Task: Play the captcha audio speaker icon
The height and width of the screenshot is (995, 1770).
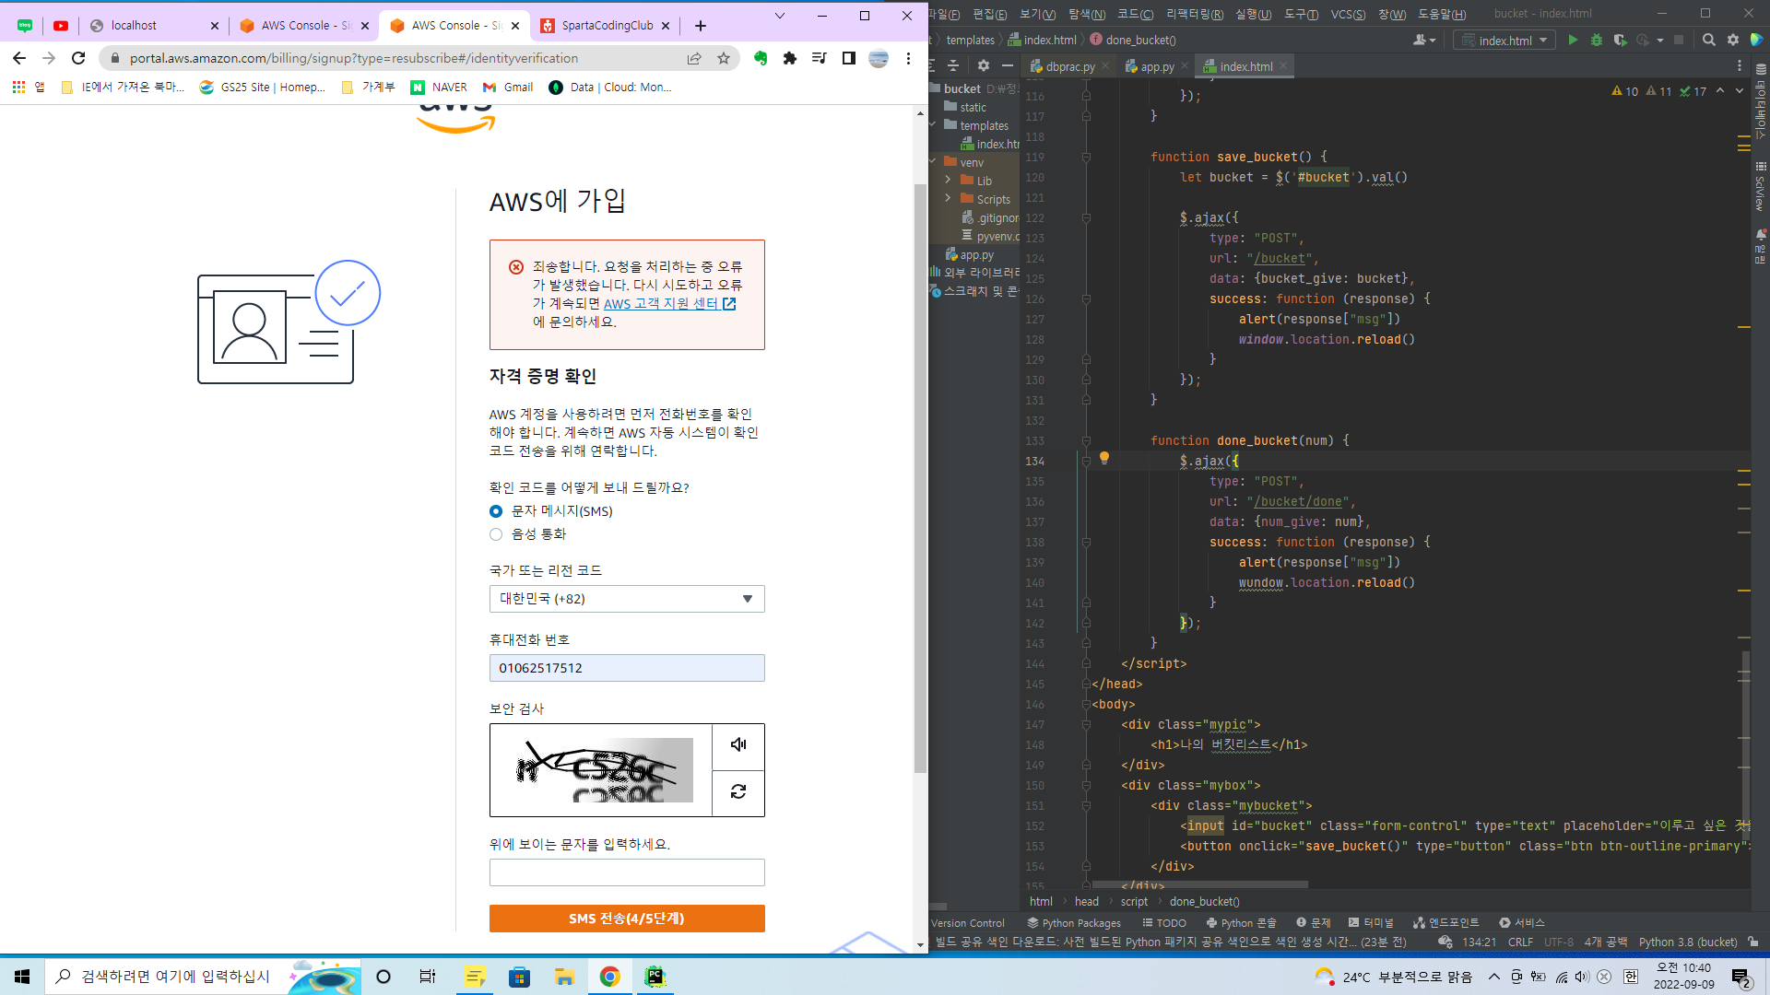Action: coord(738,745)
